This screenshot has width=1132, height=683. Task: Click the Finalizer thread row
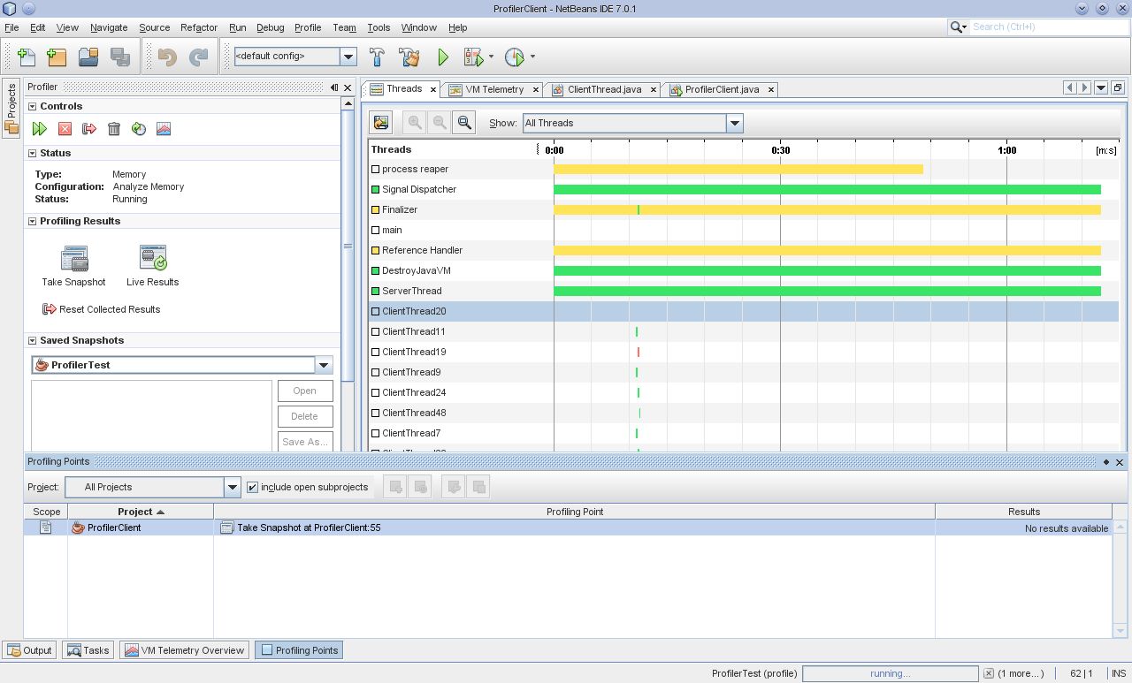pos(744,209)
